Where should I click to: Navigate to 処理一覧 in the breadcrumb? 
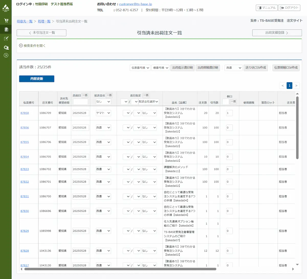[44, 21]
